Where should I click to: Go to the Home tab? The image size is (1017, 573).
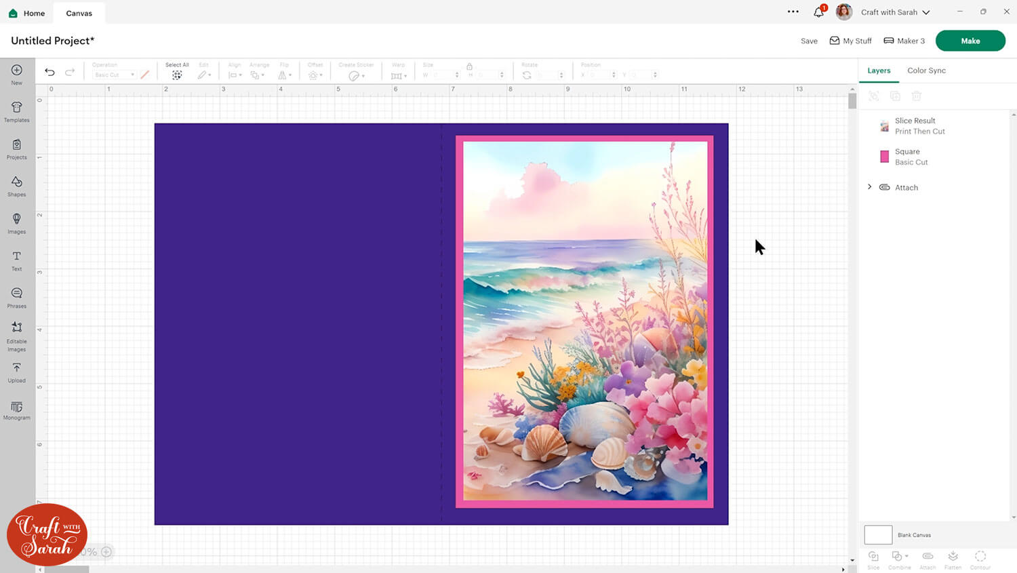27,13
